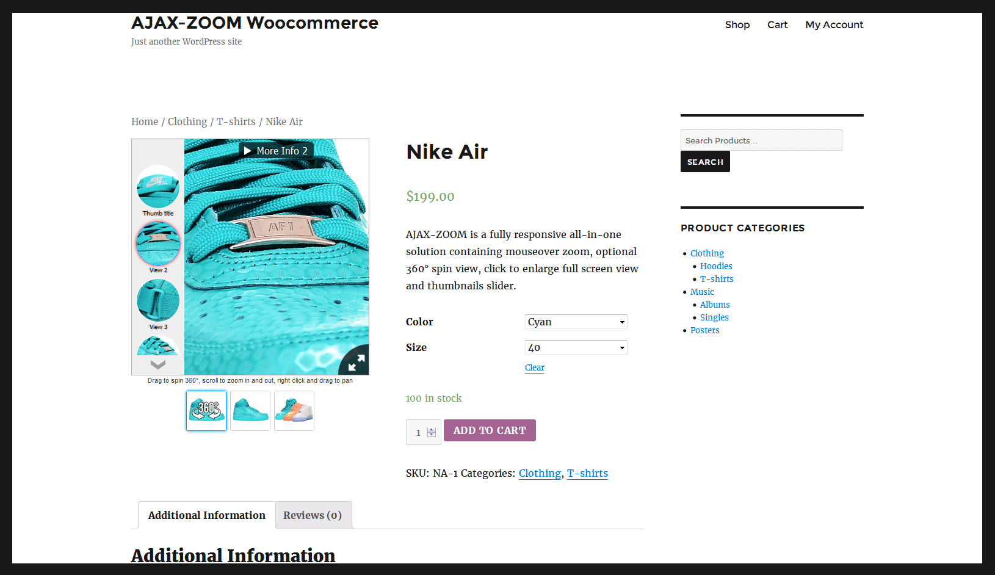995x575 pixels.
Task: Focus the Search Products input field
Action: 761,140
